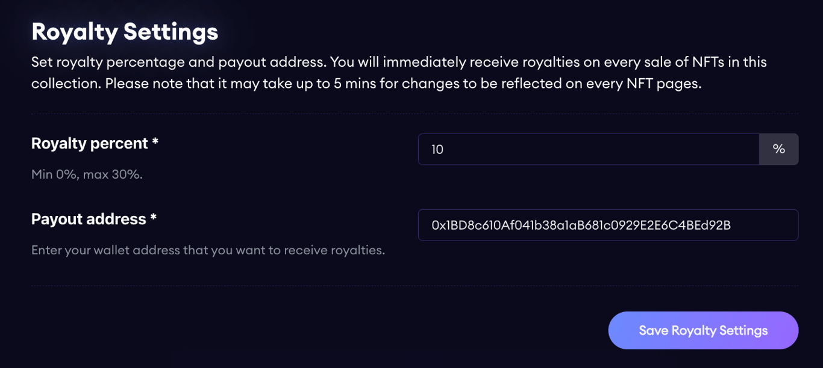Click the asterisk next to Royalty percent
This screenshot has width=823, height=368.
(x=155, y=143)
